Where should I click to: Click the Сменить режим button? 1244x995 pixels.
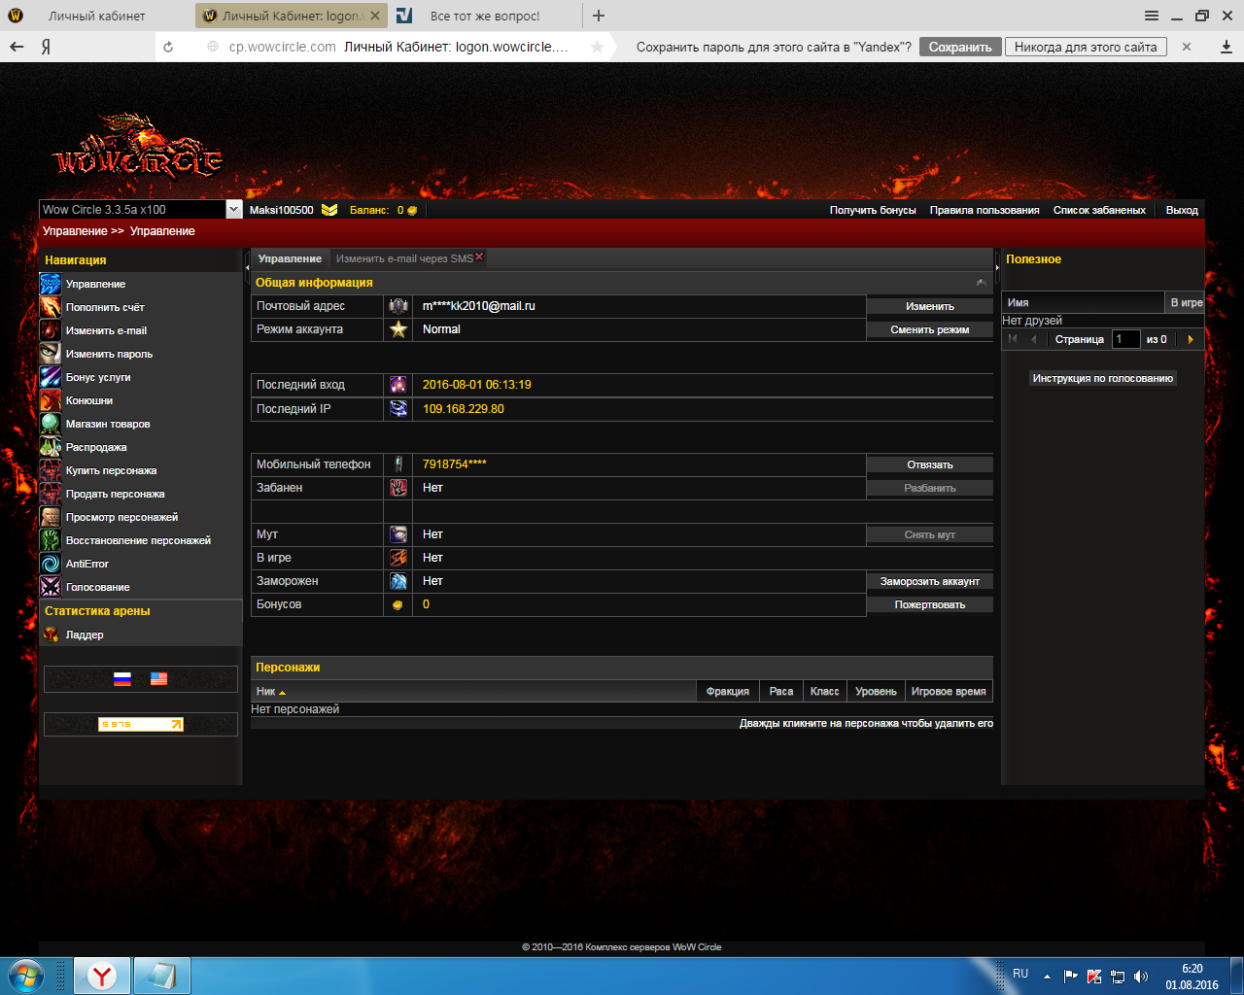(x=929, y=329)
